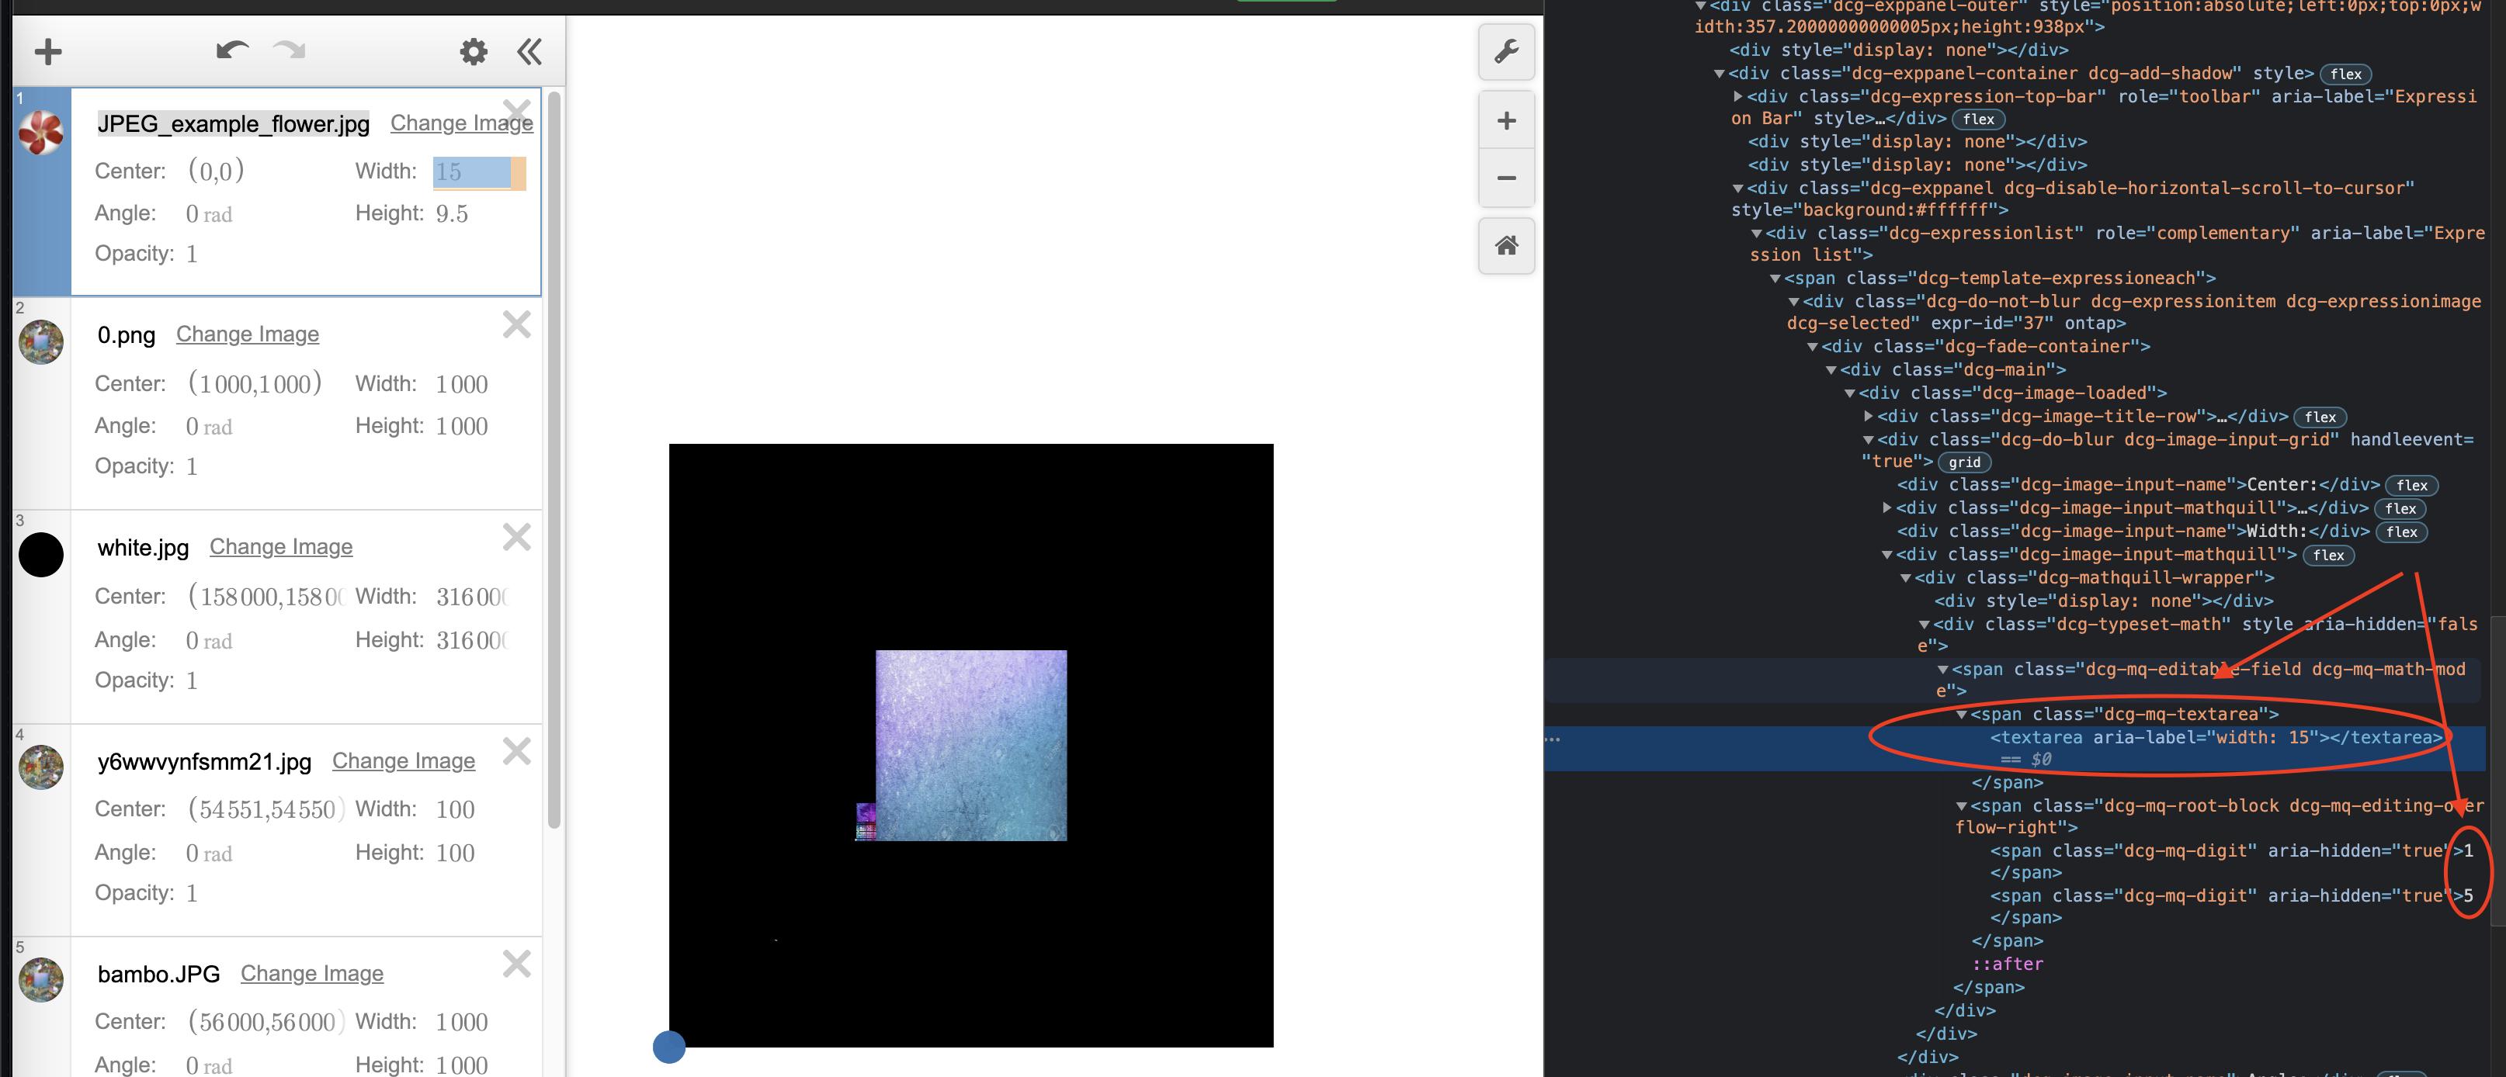The width and height of the screenshot is (2506, 1077).
Task: Expand dcg-image-title-row node in DevTools
Action: pos(1868,416)
